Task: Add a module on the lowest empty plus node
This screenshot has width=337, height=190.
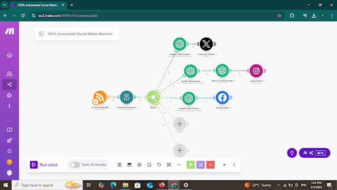Action: click(180, 150)
